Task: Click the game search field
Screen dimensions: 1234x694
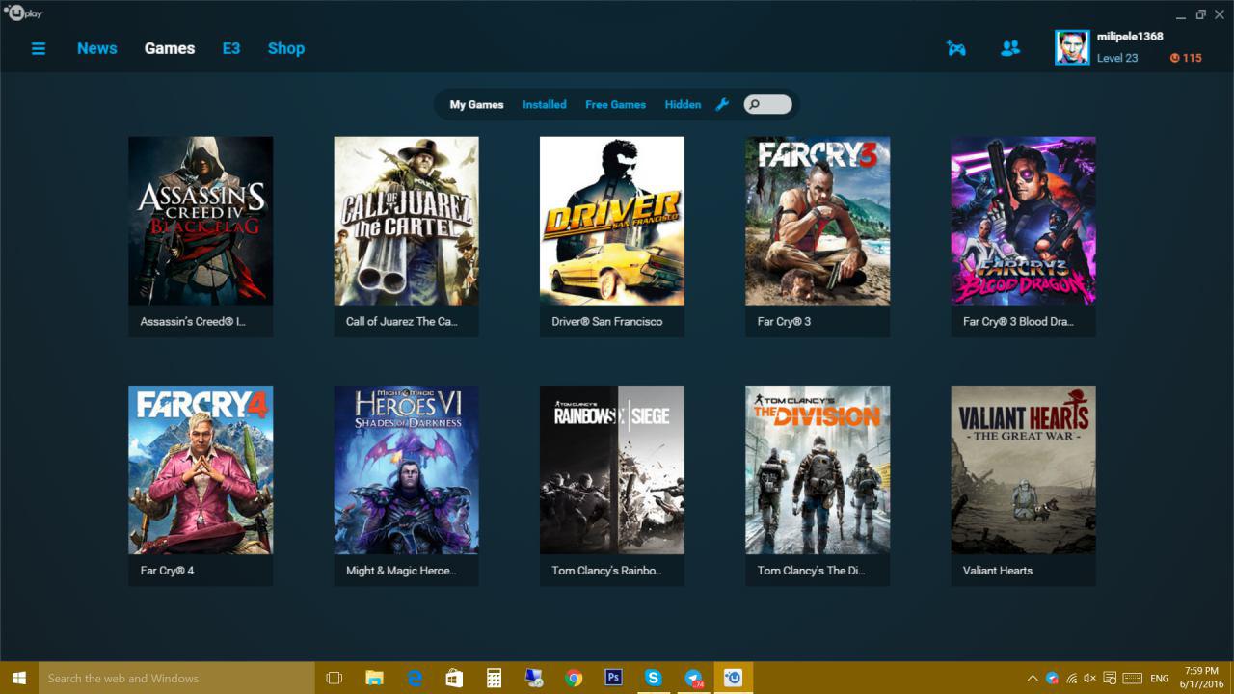Action: (x=768, y=104)
